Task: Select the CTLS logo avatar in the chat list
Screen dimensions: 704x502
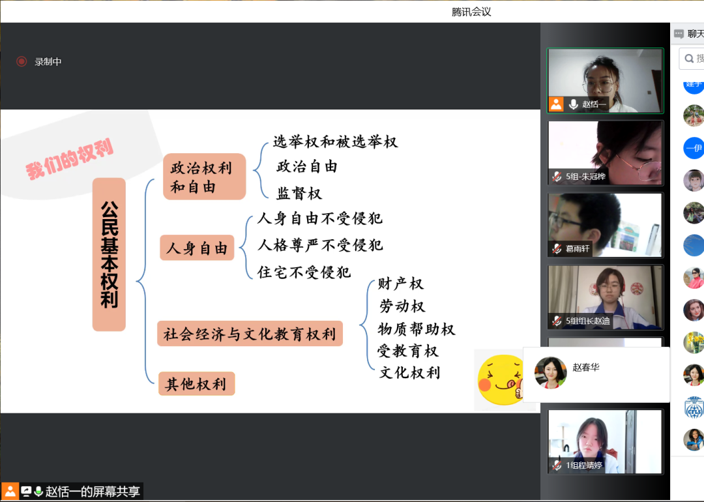Action: [694, 407]
